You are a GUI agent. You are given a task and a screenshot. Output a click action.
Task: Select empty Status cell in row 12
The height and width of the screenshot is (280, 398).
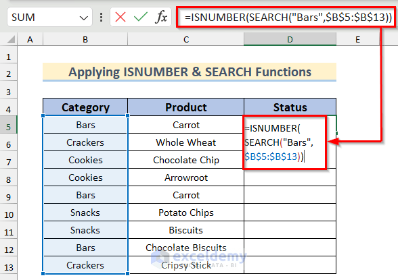[290, 248]
